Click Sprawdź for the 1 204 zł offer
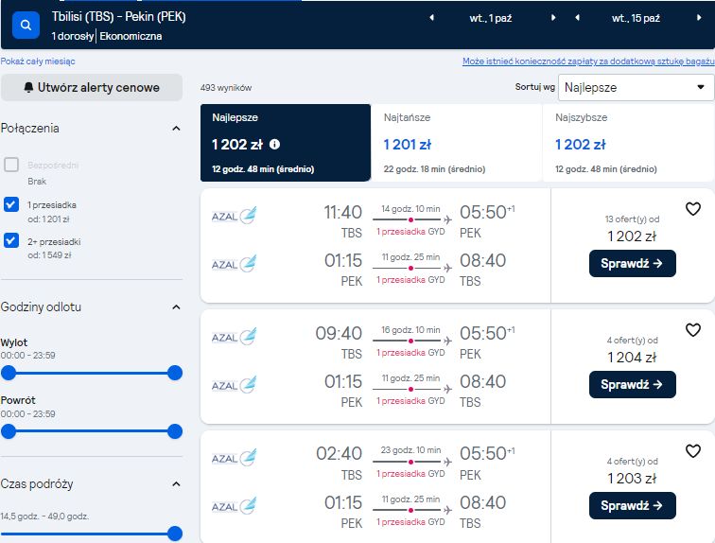The image size is (715, 543). pyautogui.click(x=632, y=385)
